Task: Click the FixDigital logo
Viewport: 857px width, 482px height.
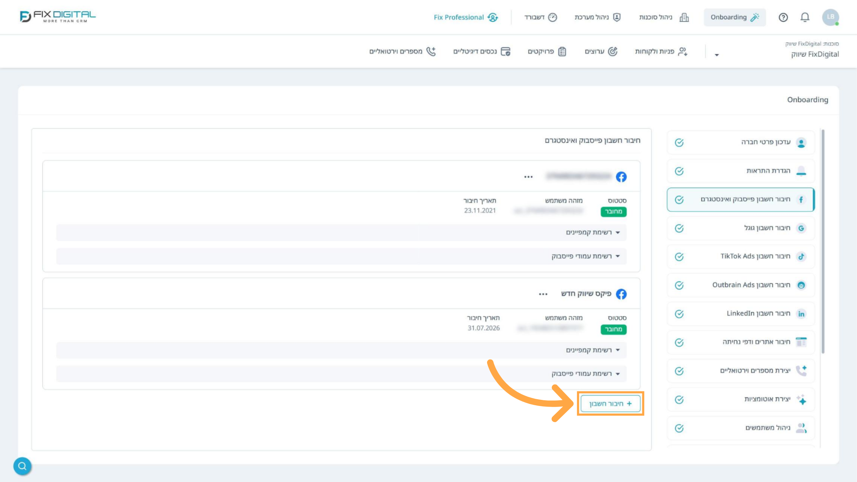Action: pos(58,16)
